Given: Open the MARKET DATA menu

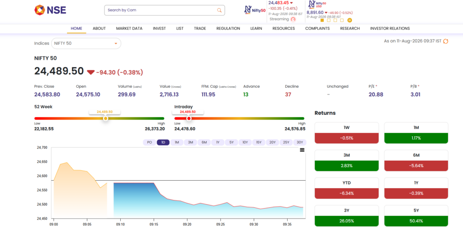Looking at the screenshot, I should (x=129, y=29).
